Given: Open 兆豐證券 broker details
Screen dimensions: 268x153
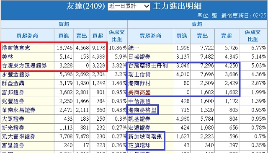Looking at the screenshot, I should pyautogui.click(x=13, y=101).
